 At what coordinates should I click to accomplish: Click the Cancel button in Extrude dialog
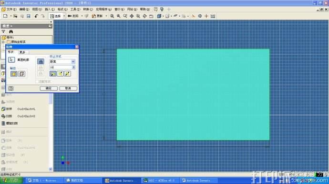coord(68,88)
